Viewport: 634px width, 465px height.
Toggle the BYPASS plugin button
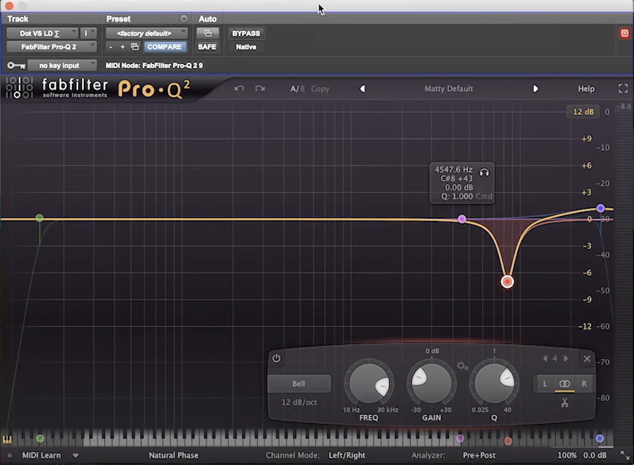[246, 33]
